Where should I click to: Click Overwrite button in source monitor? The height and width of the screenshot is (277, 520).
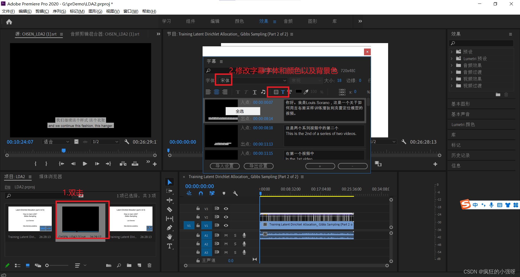[x=135, y=164]
